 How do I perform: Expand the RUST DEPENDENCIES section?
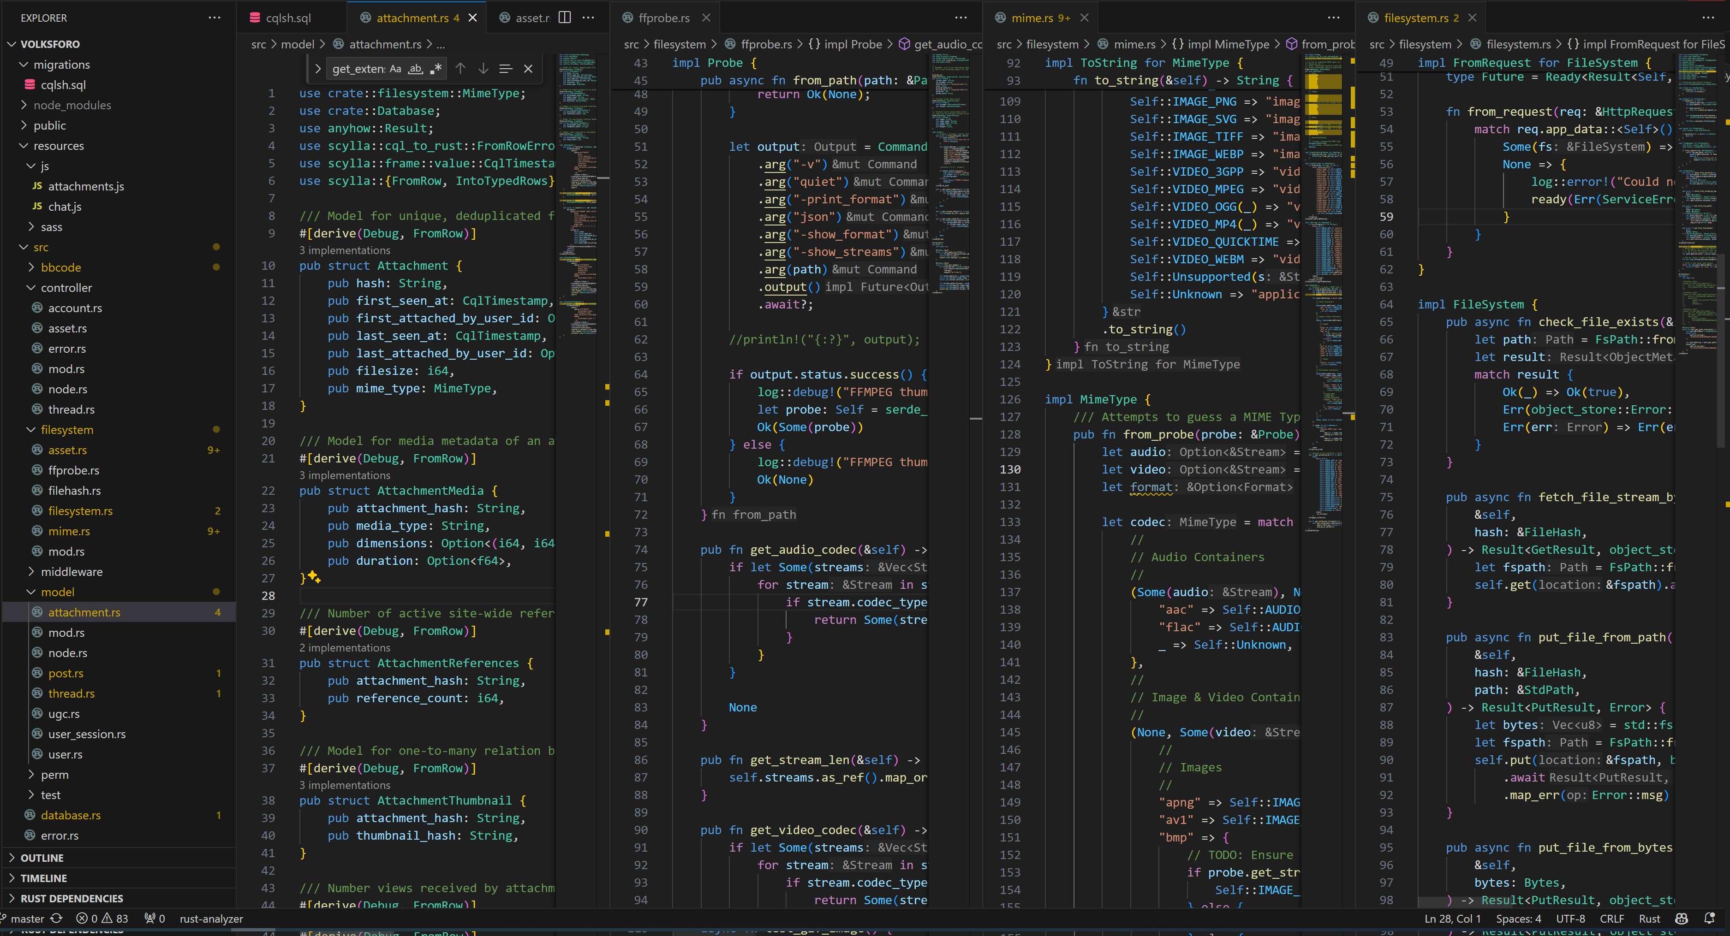[118, 898]
